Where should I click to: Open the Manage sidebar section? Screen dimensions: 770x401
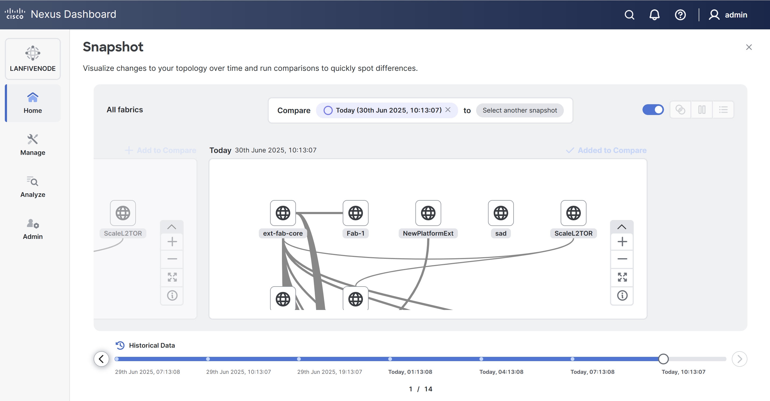[33, 145]
